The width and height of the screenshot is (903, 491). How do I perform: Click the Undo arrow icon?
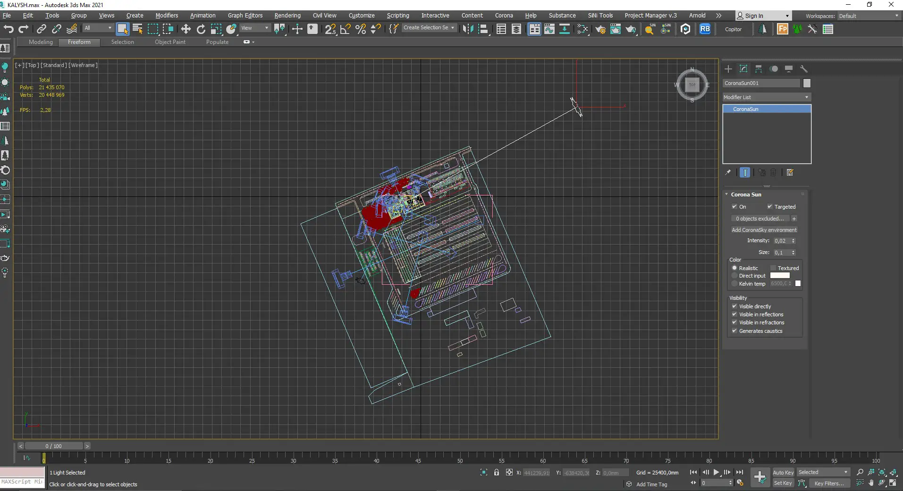[x=8, y=29]
